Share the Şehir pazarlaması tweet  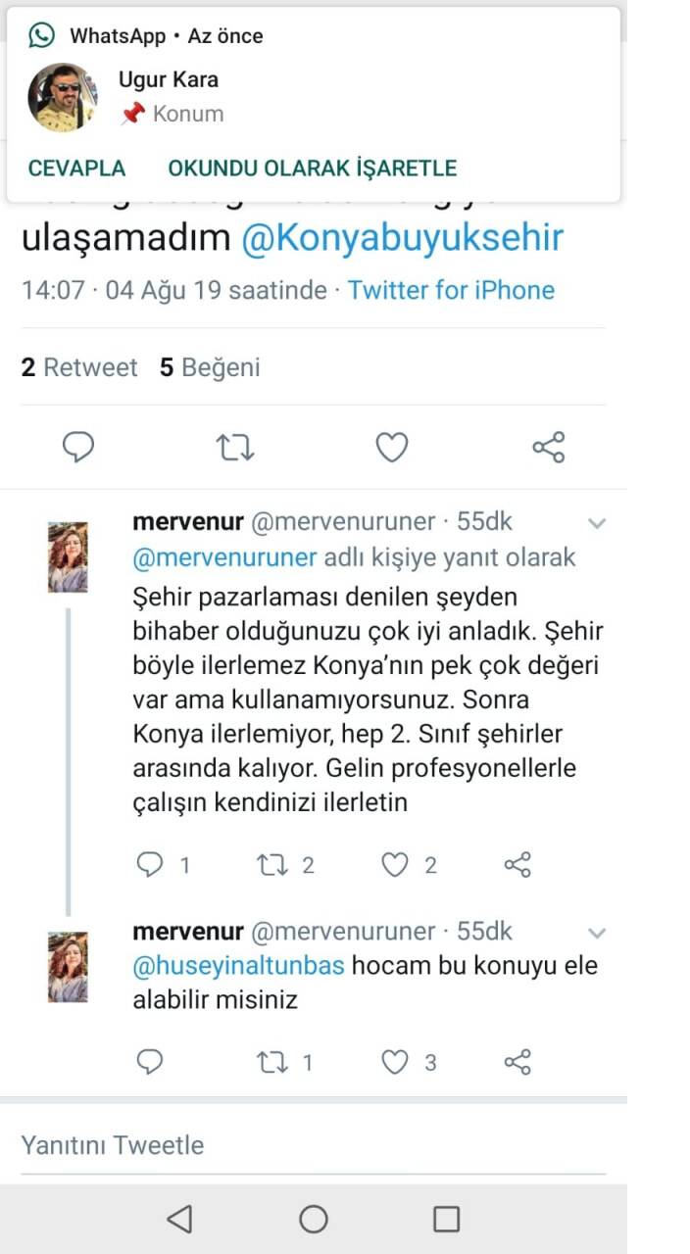coord(517,864)
